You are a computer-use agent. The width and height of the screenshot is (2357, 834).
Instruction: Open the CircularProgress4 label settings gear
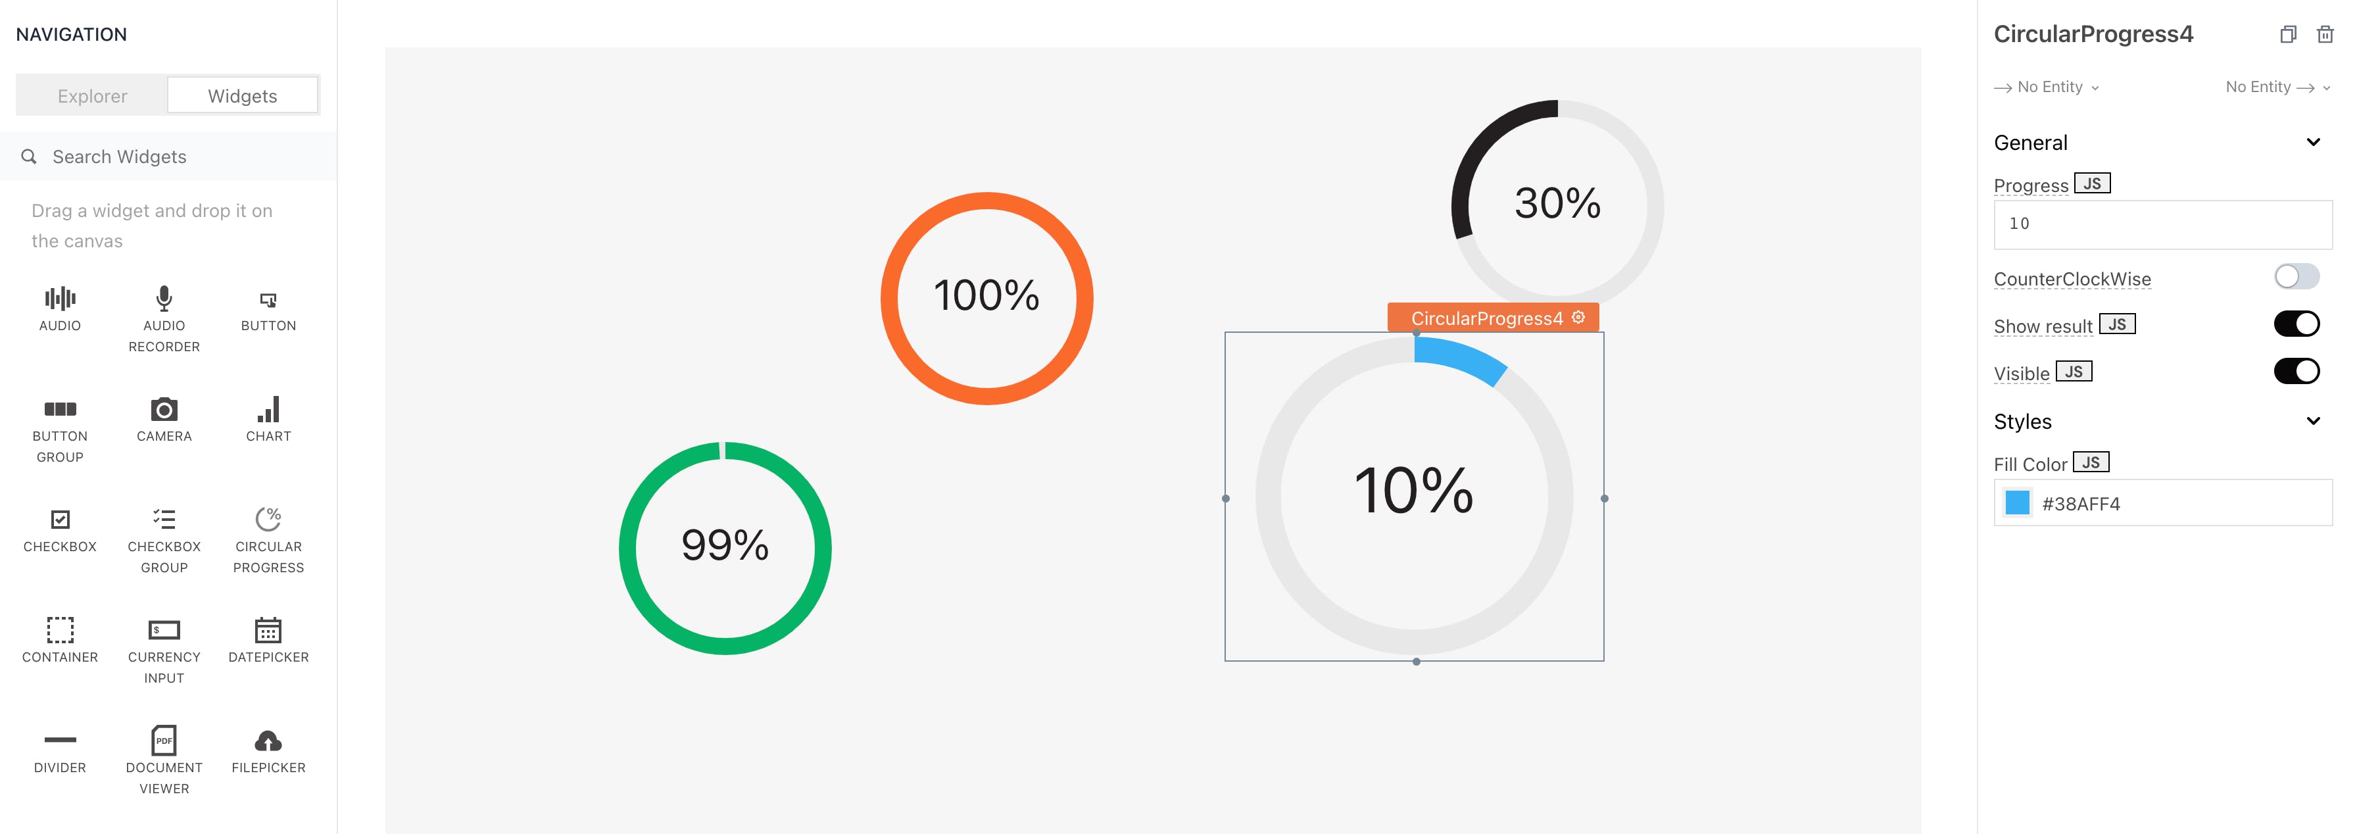[1578, 318]
